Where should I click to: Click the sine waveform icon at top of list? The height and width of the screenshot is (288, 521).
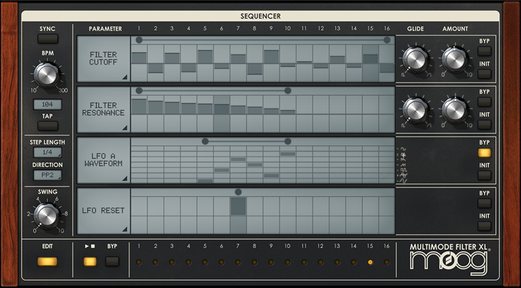point(403,149)
